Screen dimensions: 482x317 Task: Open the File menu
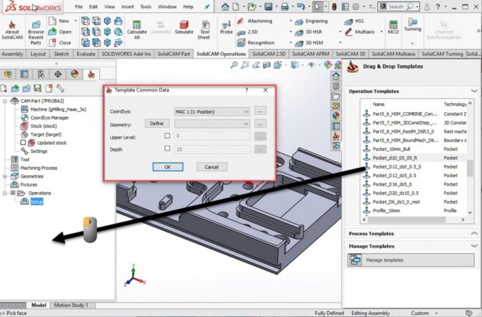click(78, 6)
